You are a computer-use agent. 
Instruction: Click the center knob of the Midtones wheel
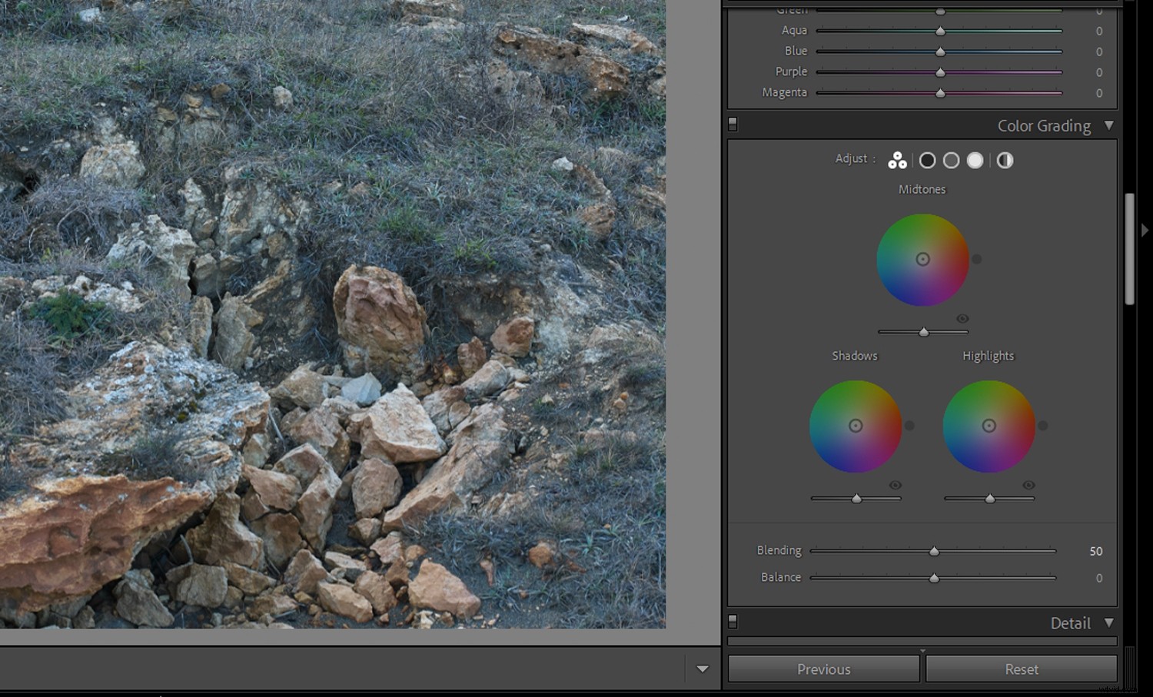click(922, 260)
